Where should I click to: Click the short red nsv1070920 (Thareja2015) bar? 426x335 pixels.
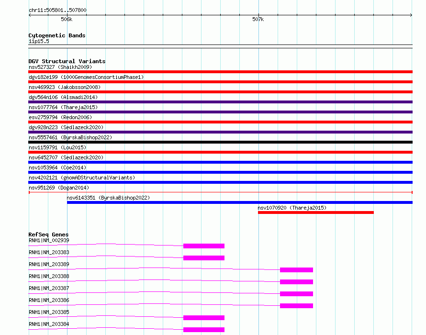[x=316, y=212]
